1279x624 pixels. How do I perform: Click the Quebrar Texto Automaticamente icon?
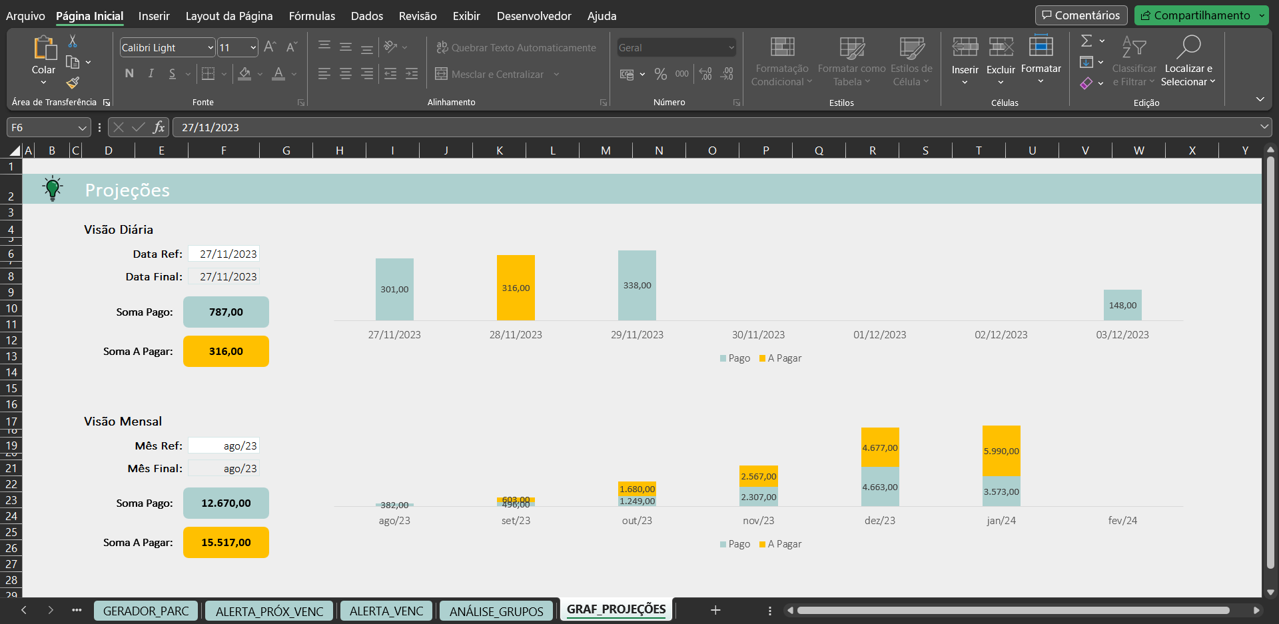pos(442,47)
